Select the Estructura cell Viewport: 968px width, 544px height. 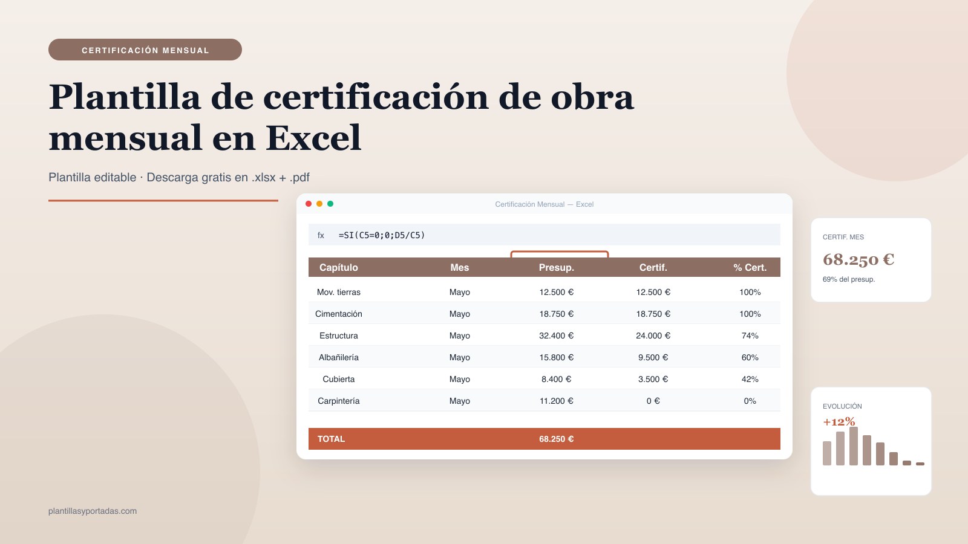[x=339, y=335]
